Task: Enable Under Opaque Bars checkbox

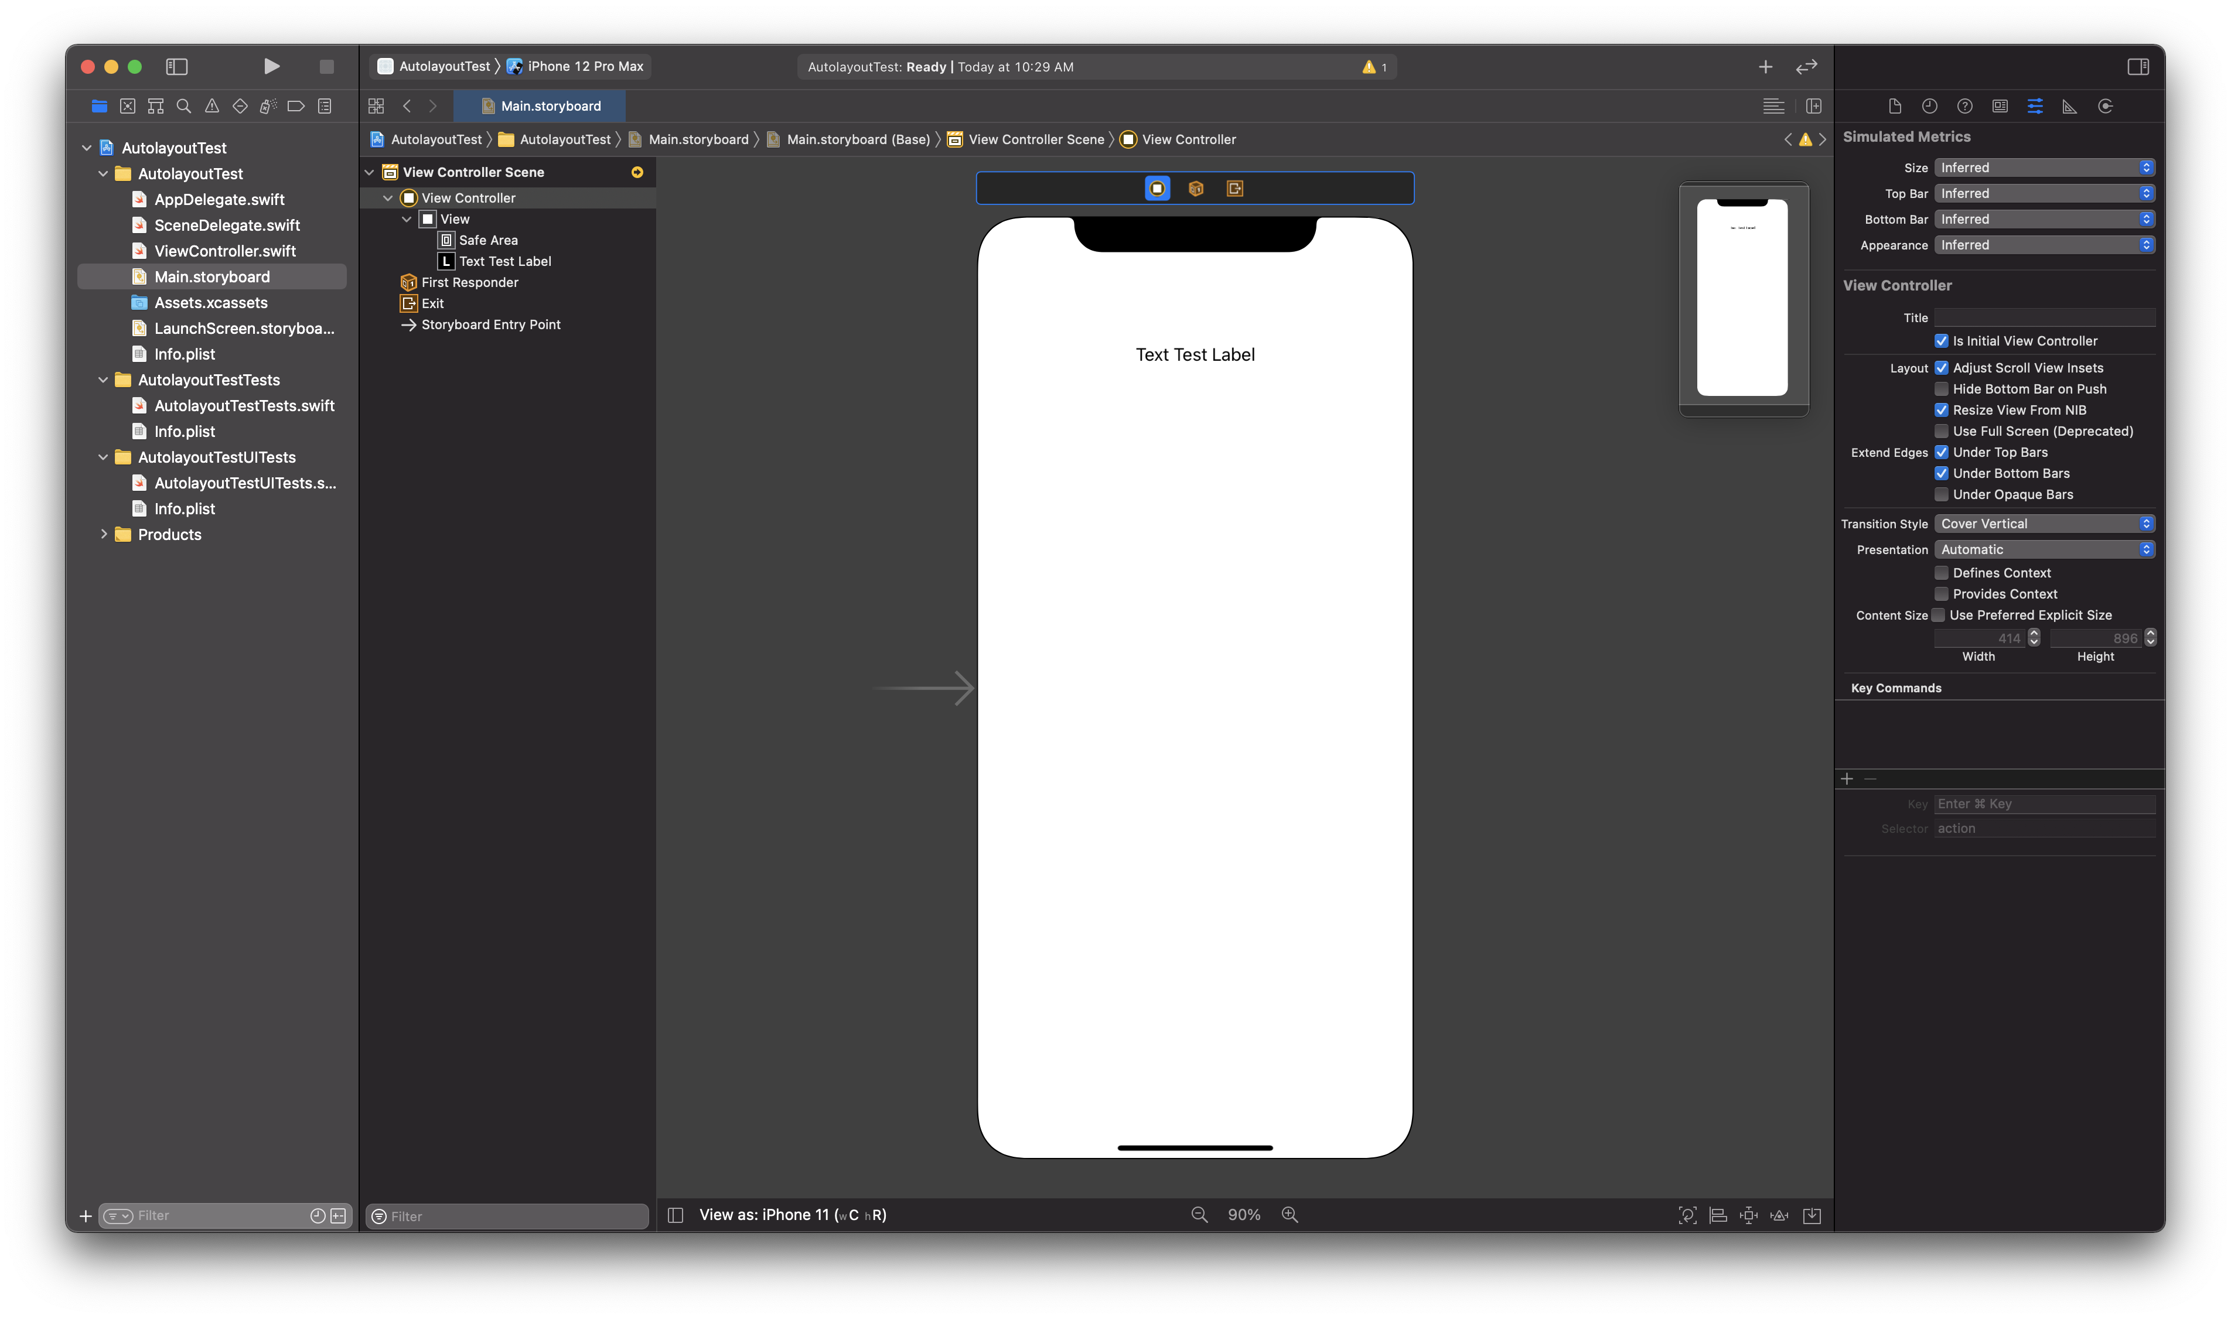Action: (1941, 495)
